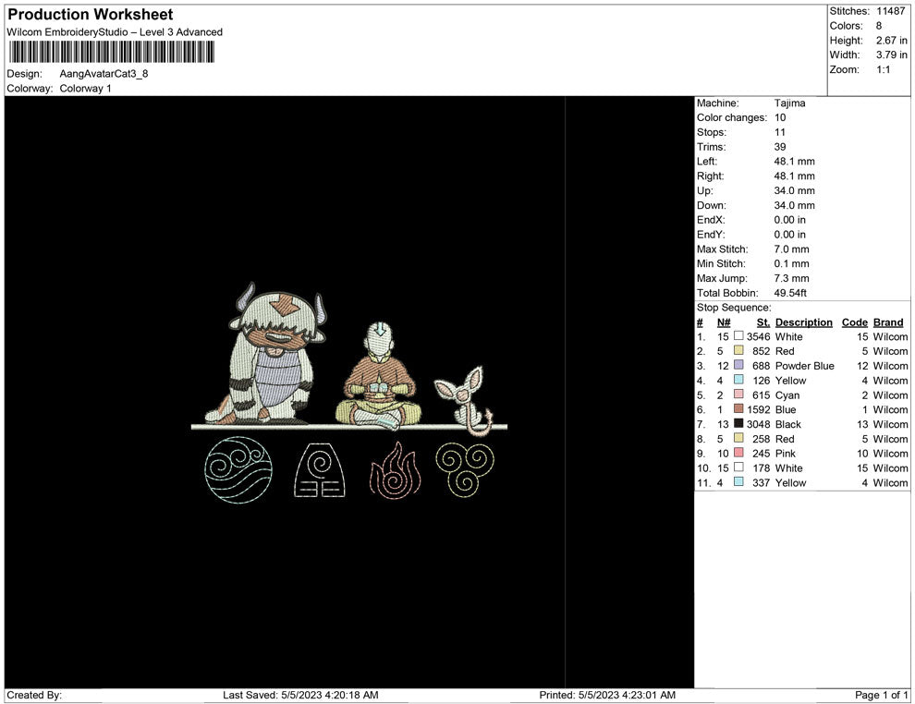Click the Stops value 11
915x704 pixels.
tap(780, 132)
